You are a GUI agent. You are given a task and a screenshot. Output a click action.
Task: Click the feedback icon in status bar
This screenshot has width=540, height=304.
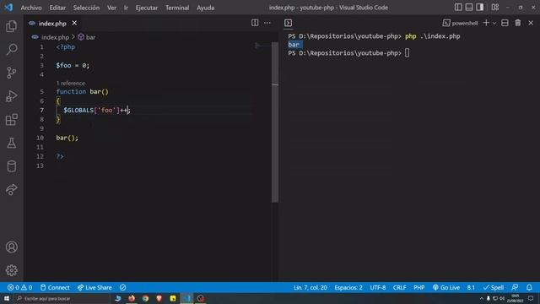click(x=516, y=287)
